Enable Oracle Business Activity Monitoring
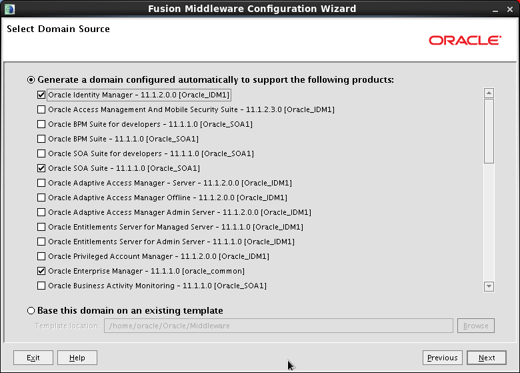 [42, 286]
